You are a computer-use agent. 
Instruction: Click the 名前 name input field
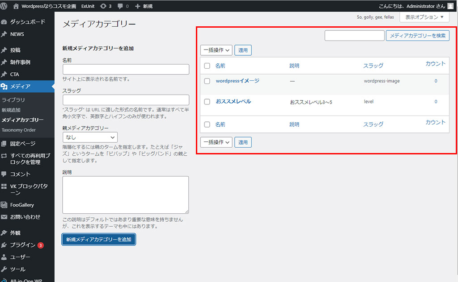[126, 69]
